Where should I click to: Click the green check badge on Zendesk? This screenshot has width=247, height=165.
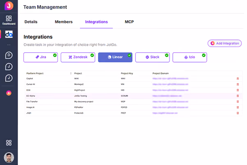[92, 55]
